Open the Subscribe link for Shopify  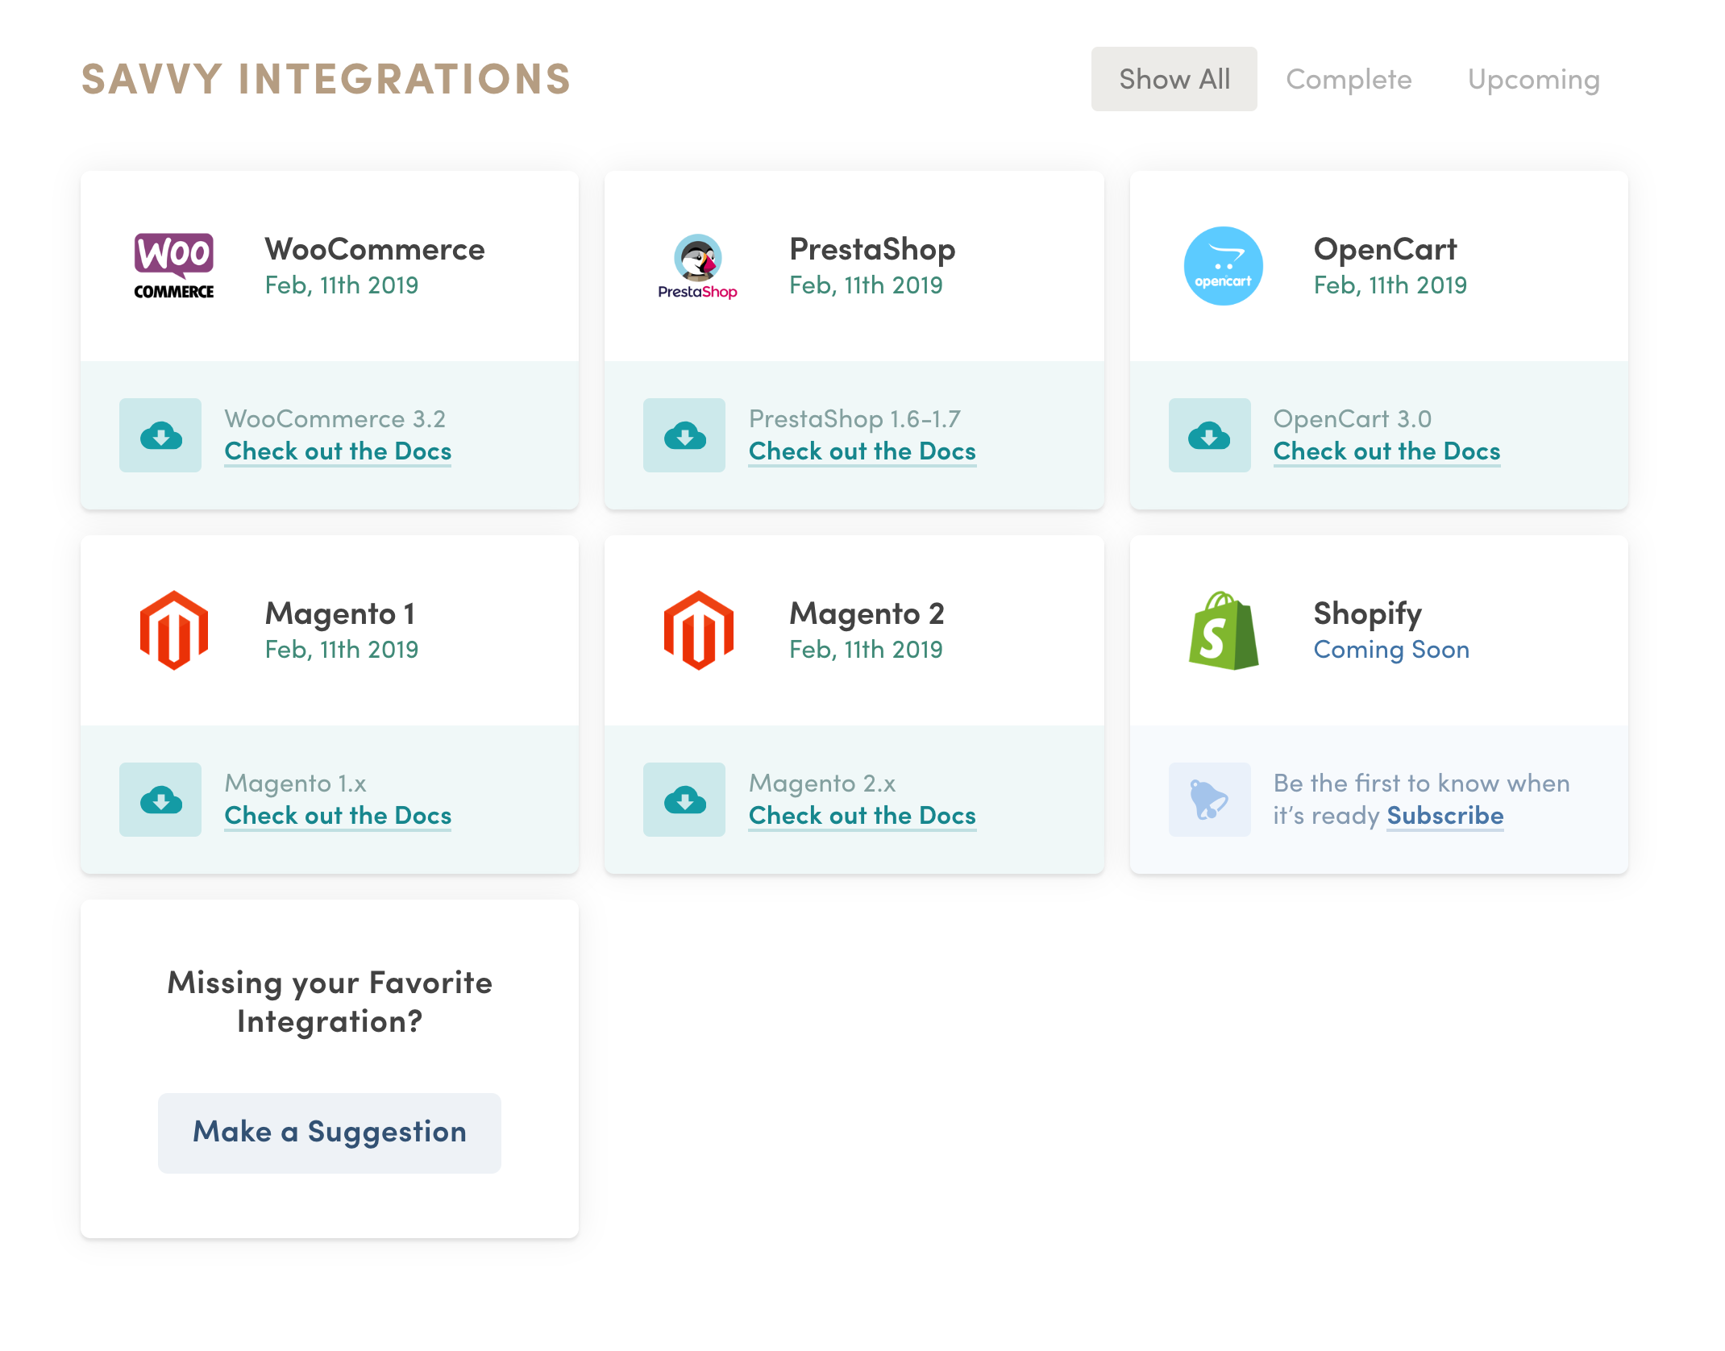point(1444,816)
